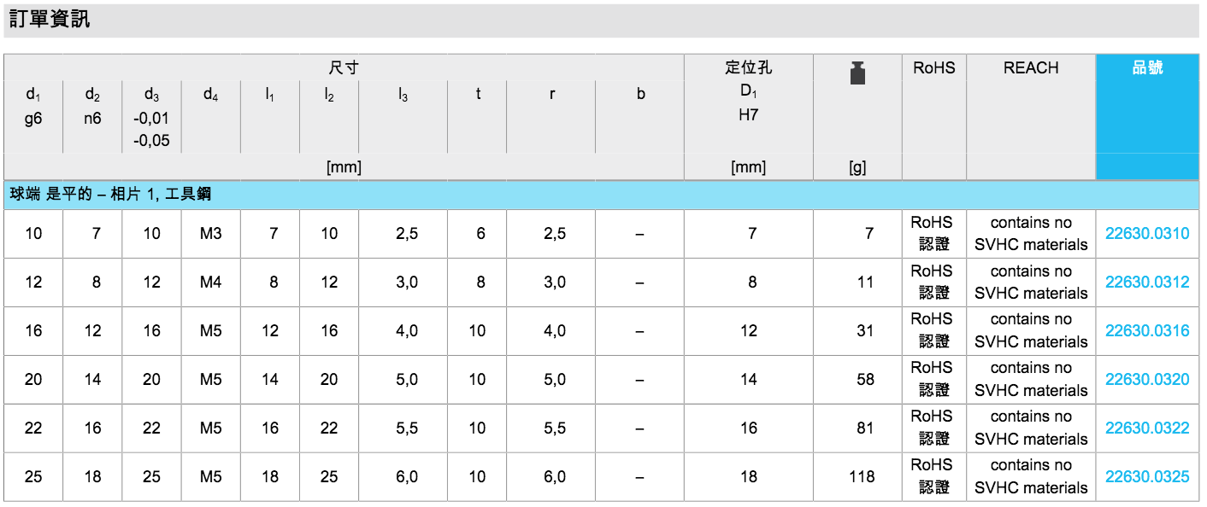Click the REACH column header
The height and width of the screenshot is (507, 1207).
point(1030,68)
